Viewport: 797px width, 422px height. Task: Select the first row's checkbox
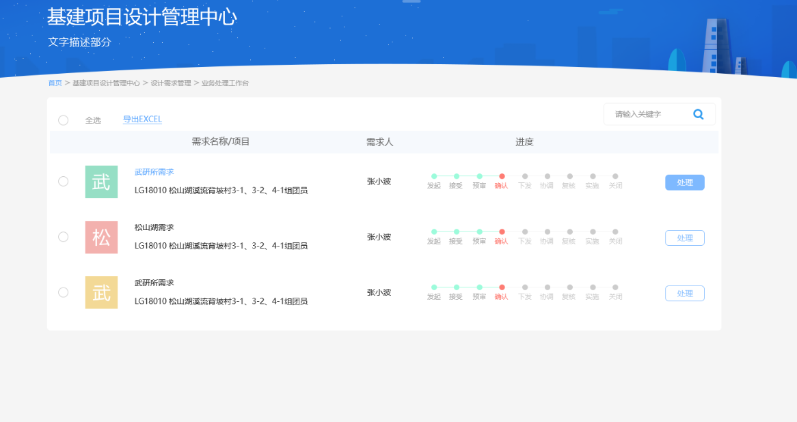[x=64, y=181]
